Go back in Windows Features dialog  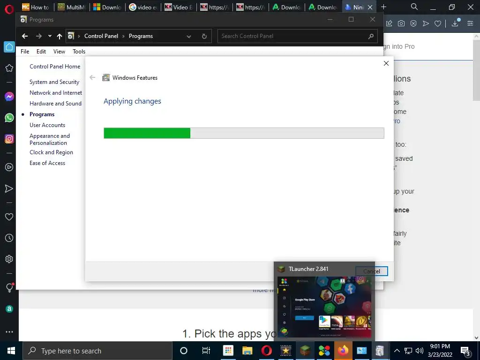tap(92, 77)
